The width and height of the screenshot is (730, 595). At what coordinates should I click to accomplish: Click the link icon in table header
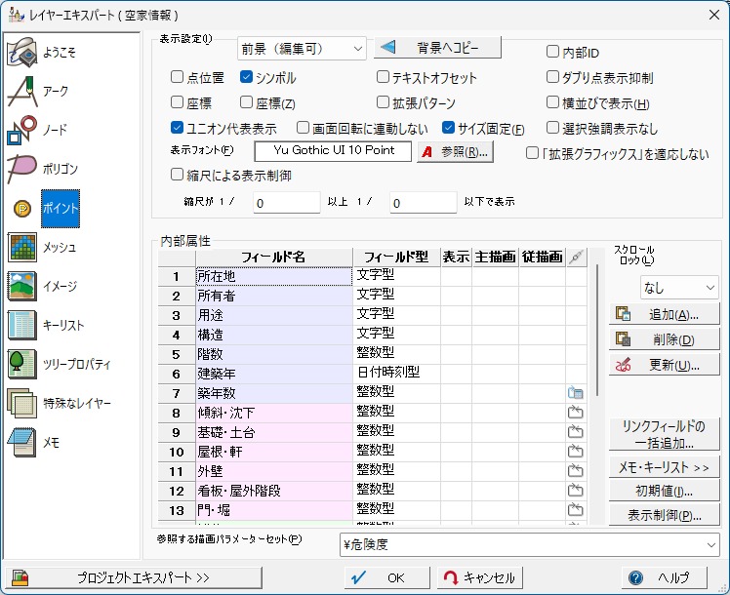(x=576, y=257)
